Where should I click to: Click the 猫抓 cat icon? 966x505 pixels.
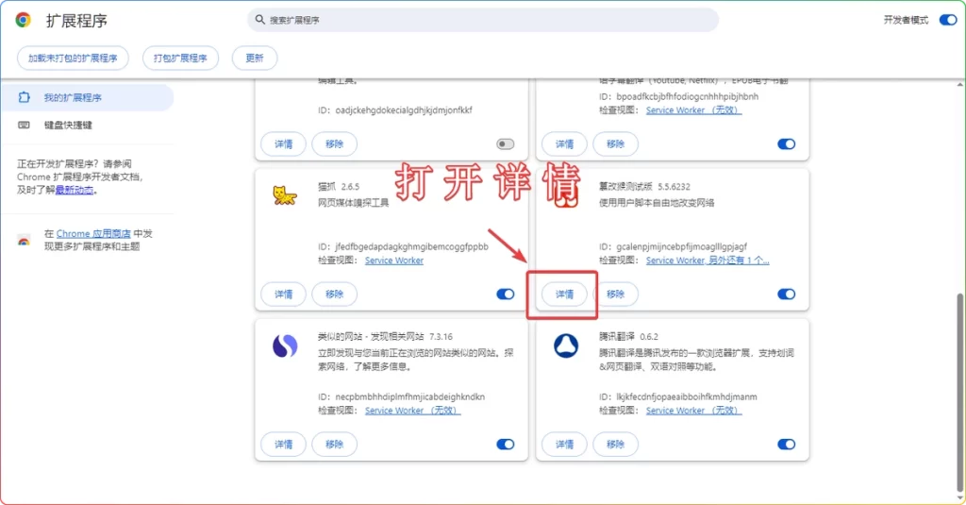click(285, 195)
